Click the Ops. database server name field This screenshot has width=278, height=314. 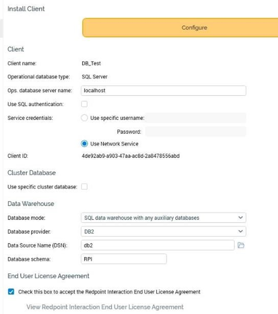pos(163,90)
